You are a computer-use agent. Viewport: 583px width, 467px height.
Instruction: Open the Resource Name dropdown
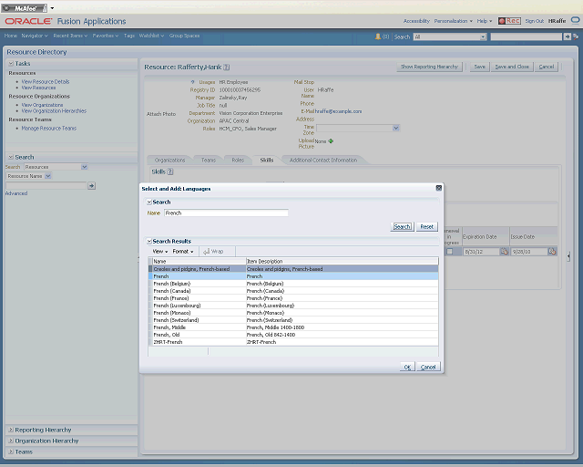(x=48, y=176)
